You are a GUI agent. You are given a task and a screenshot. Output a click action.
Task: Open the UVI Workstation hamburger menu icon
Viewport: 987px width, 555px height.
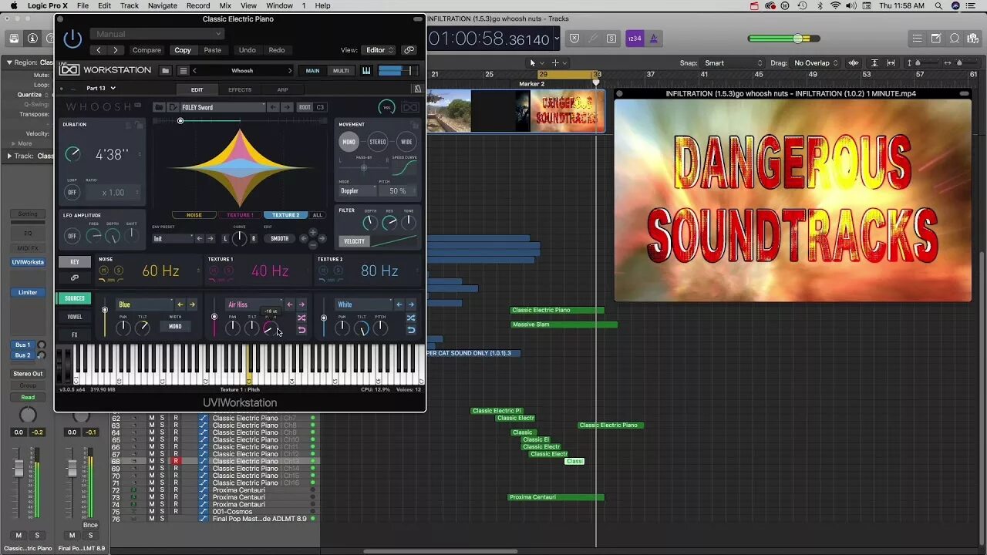click(183, 70)
